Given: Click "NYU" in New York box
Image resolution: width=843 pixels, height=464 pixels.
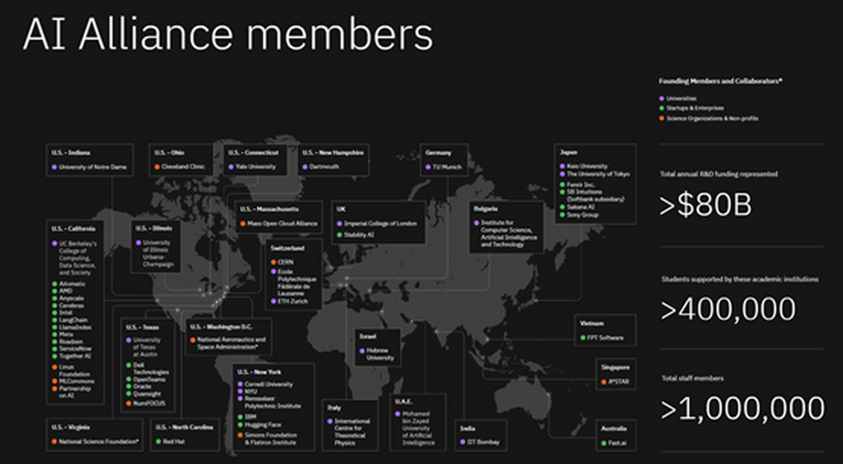Looking at the screenshot, I should [x=251, y=391].
